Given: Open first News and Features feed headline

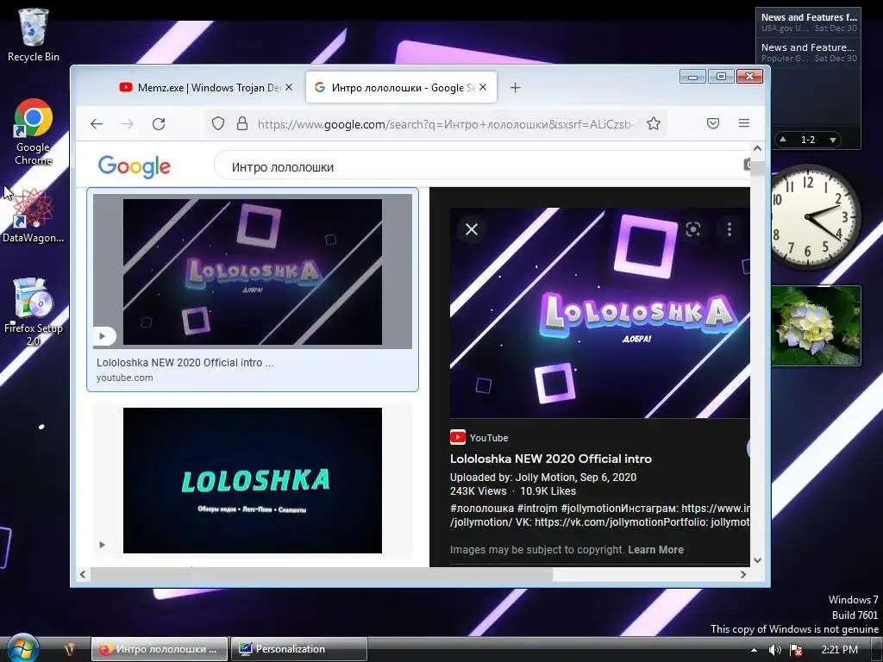Looking at the screenshot, I should tap(809, 22).
